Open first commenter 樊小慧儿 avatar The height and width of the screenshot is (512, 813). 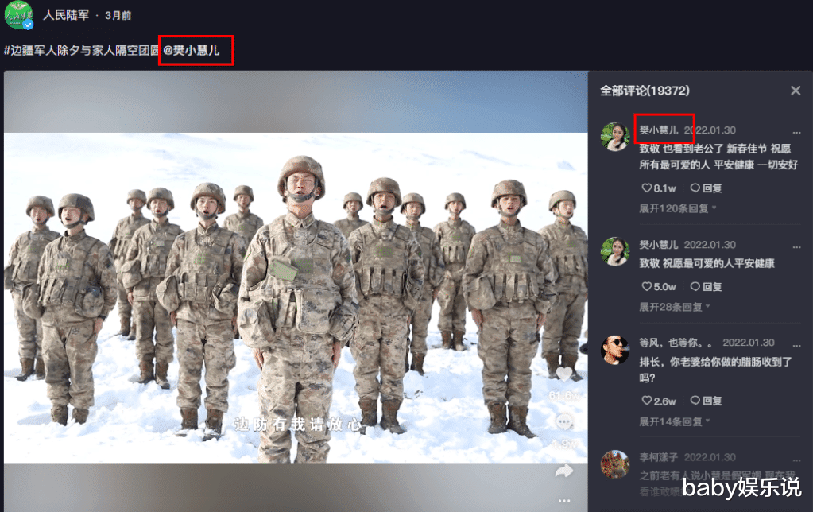(615, 137)
